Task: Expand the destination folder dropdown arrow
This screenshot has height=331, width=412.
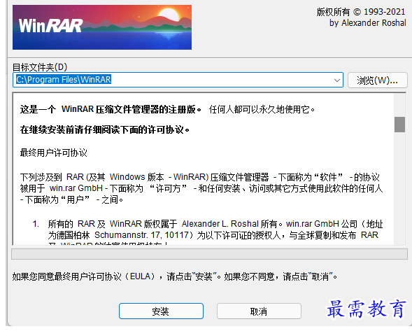Action: coord(337,80)
